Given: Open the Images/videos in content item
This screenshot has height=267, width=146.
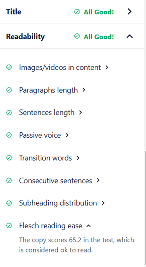Looking at the screenshot, I should tap(60, 67).
